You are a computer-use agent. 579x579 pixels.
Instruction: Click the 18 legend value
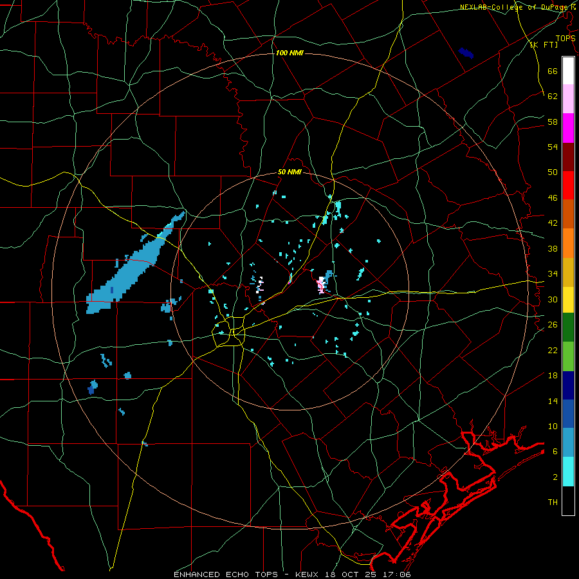coord(553,376)
